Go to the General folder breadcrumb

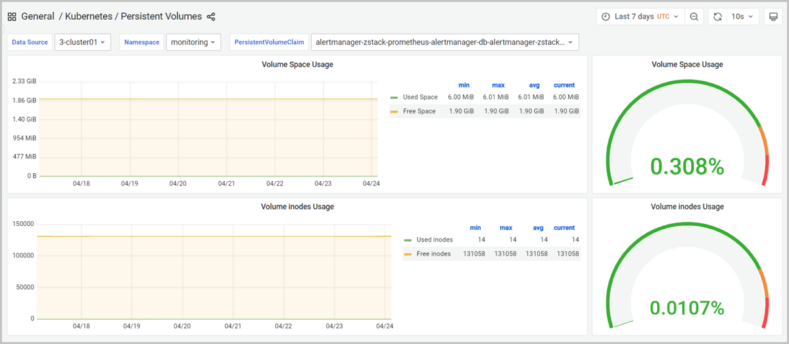[x=37, y=16]
